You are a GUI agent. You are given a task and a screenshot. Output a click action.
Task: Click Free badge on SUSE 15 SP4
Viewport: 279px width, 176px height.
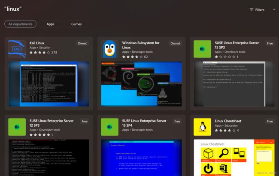(177, 121)
